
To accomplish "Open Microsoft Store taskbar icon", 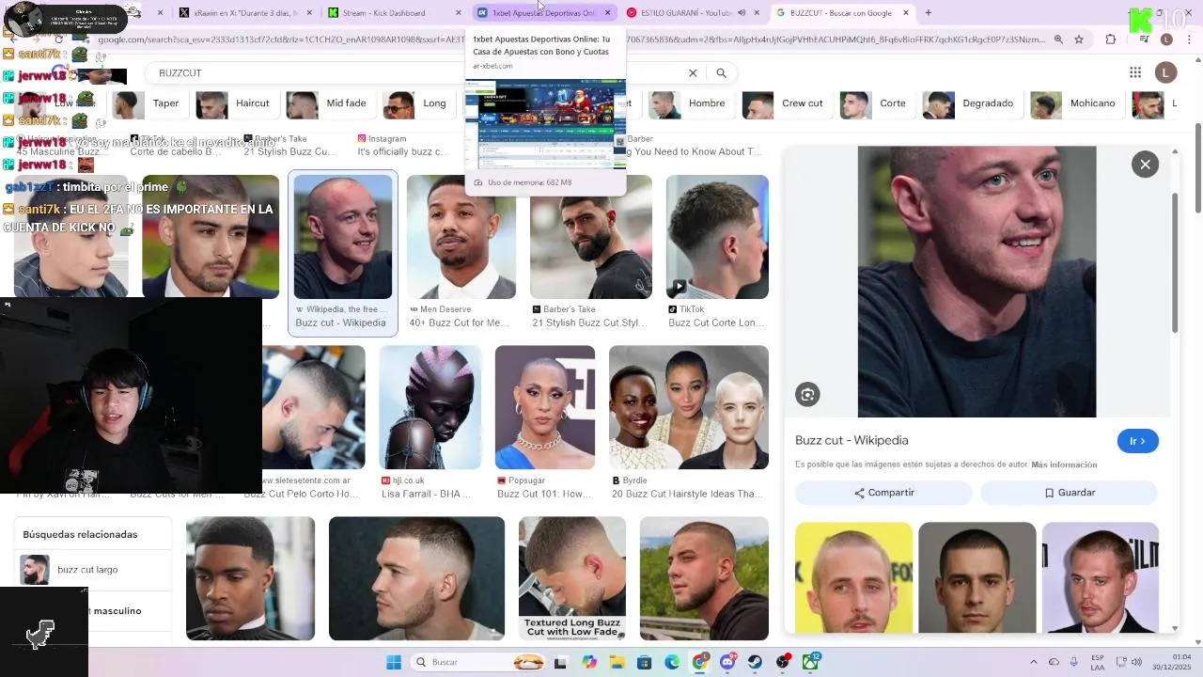I will click(x=645, y=662).
